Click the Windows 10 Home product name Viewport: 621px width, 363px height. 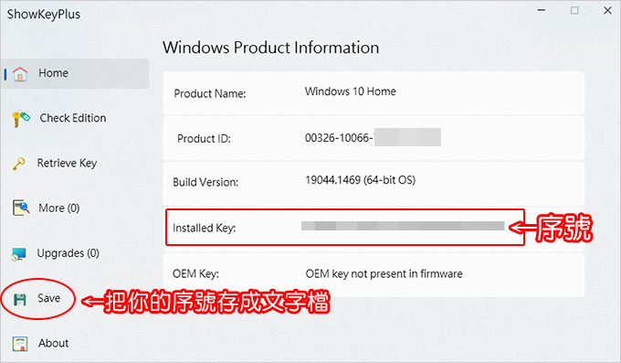pyautogui.click(x=351, y=91)
